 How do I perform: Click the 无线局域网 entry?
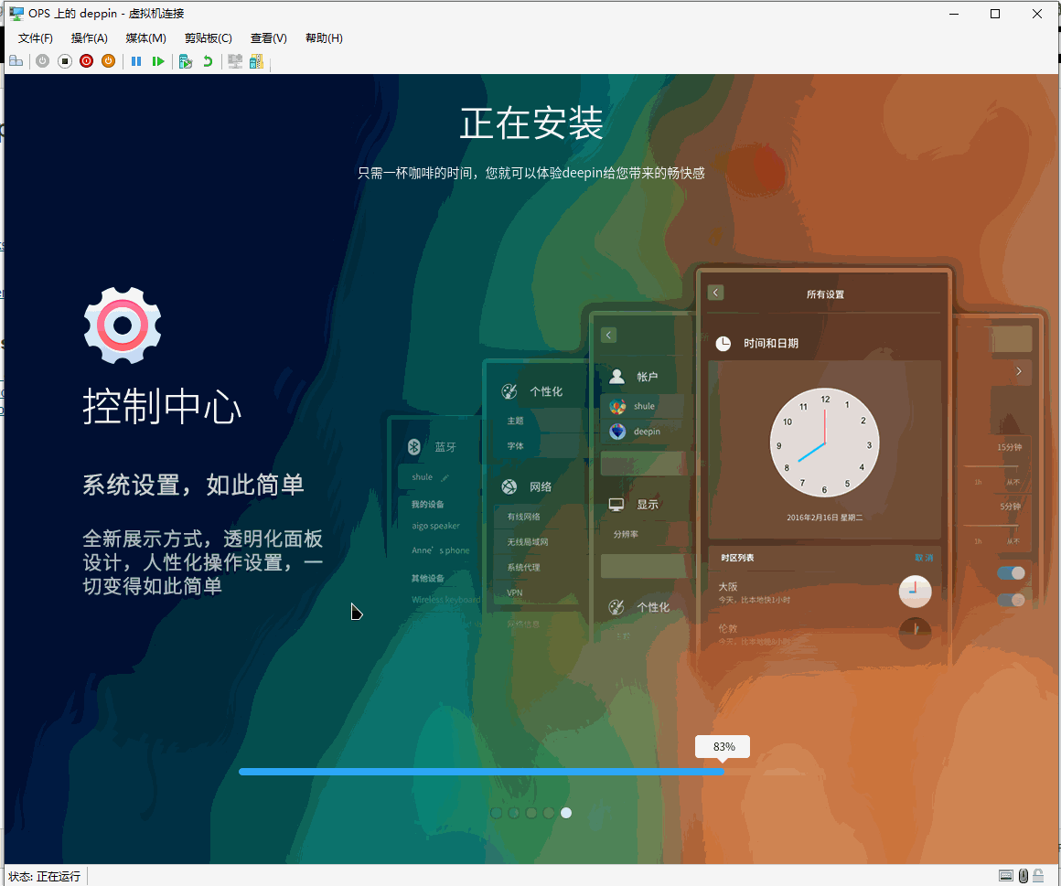pos(528,542)
